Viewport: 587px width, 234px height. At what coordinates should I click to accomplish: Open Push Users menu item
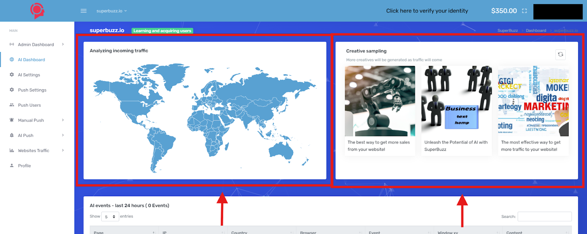(29, 105)
